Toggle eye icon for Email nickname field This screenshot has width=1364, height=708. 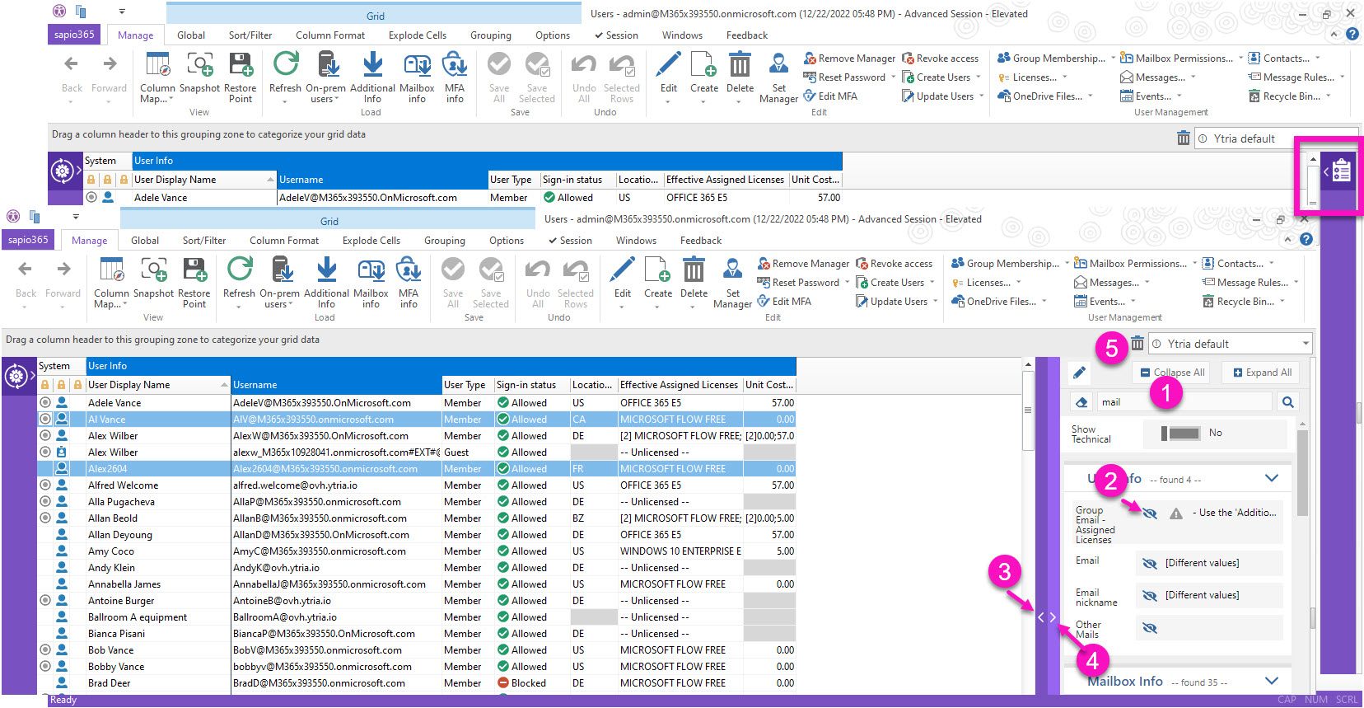pyautogui.click(x=1150, y=596)
